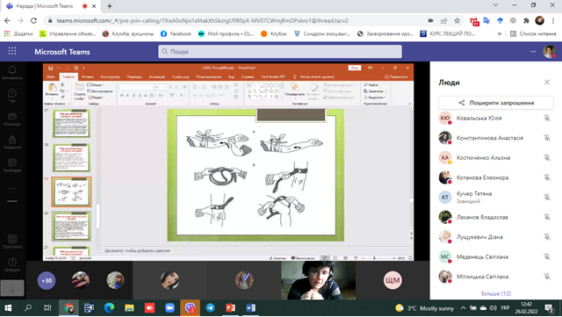
Task: Open Calendar in Teams sidebar
Action: point(12,165)
